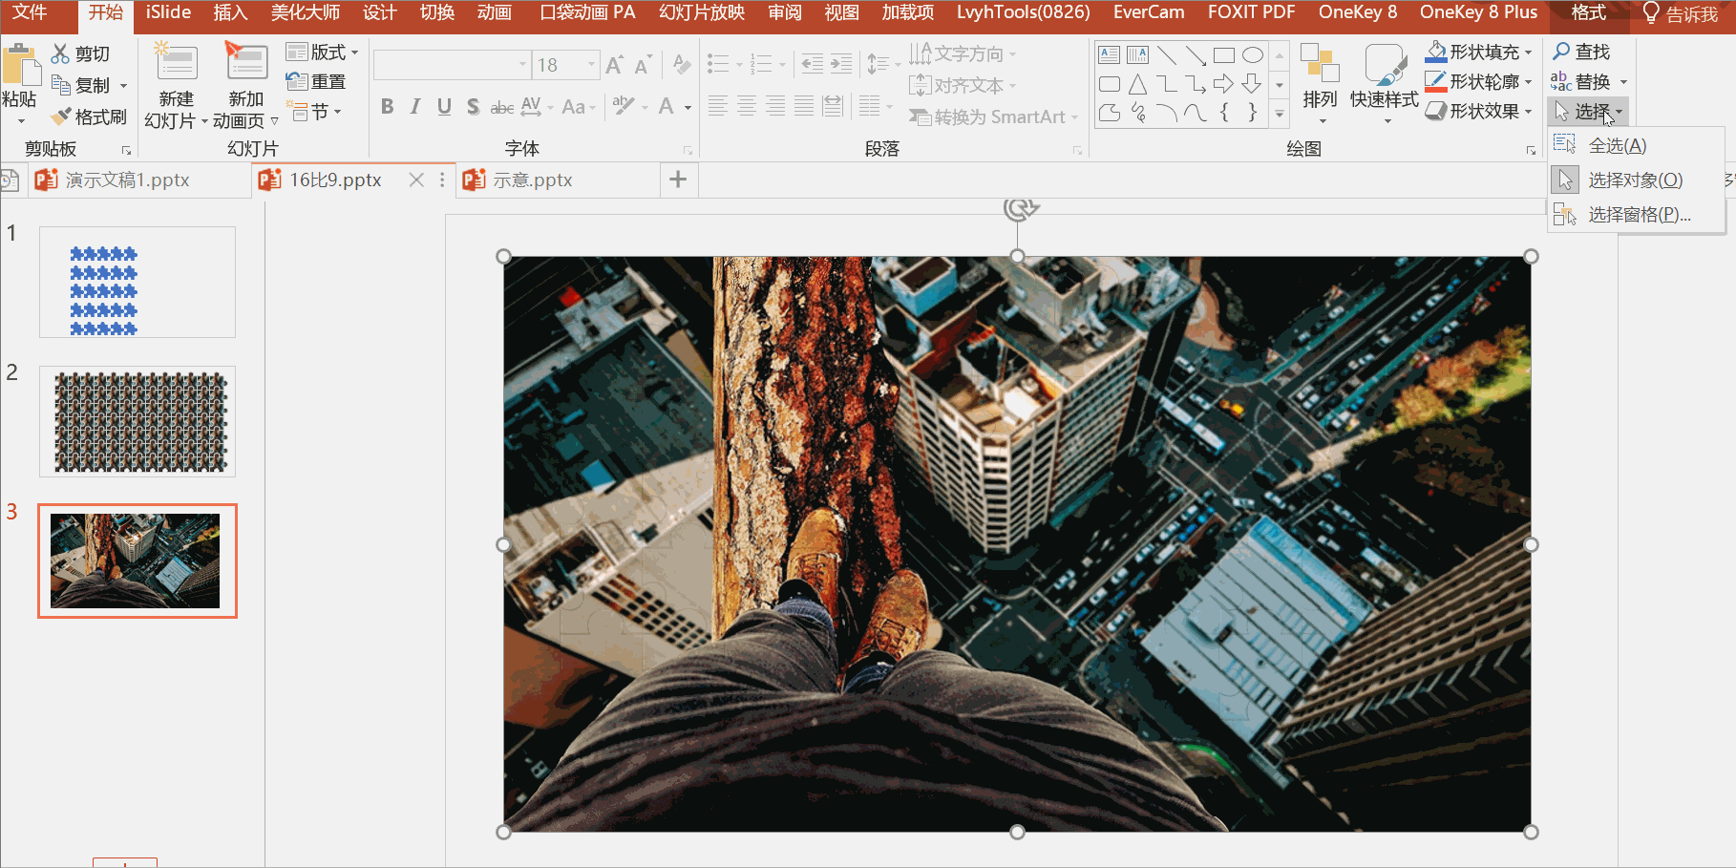Expand the Layout (版式) dropdown
Screen dimensions: 1736x868
(x=354, y=53)
